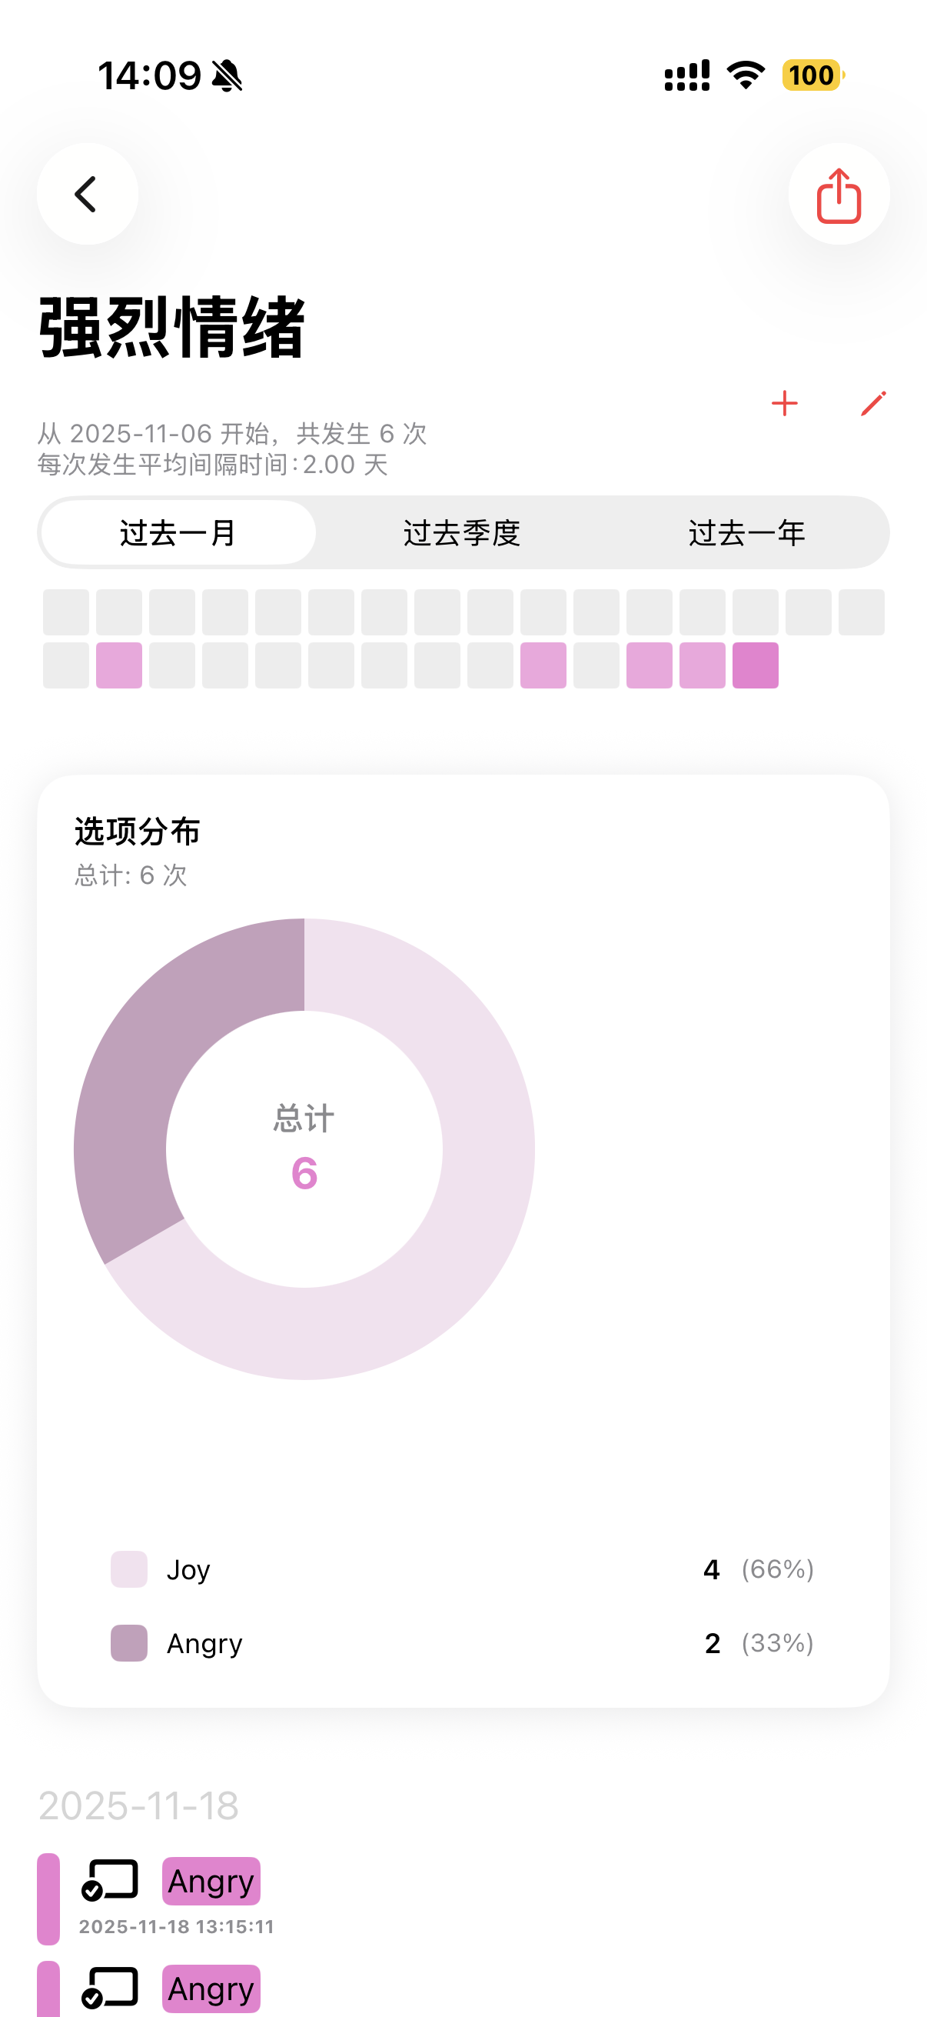Tap the Joy legend color swatch
Image resolution: width=927 pixels, height=2017 pixels.
(129, 1569)
